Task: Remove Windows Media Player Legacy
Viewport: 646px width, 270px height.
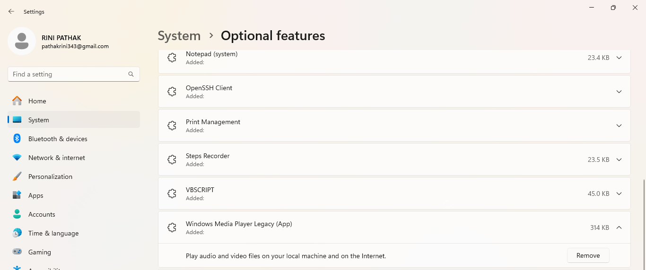Action: 588,255
